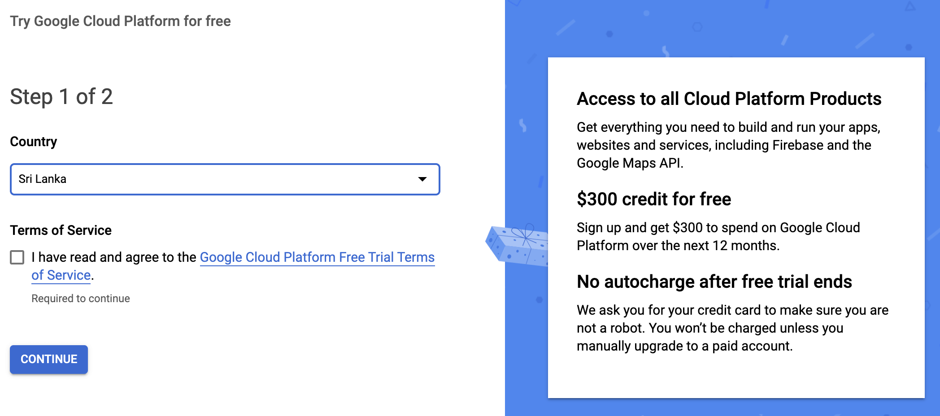Click the "Country" field label

34,142
